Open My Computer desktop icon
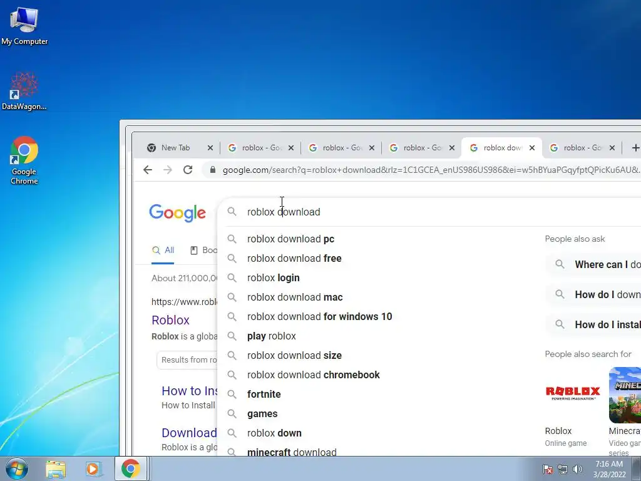The image size is (641, 481). 24,25
